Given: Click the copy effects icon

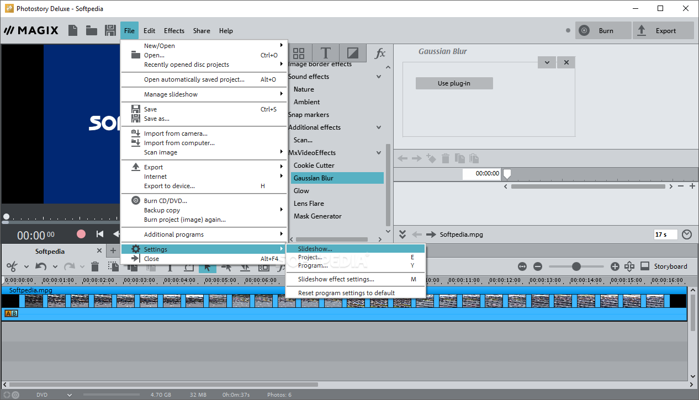Looking at the screenshot, I should [460, 158].
